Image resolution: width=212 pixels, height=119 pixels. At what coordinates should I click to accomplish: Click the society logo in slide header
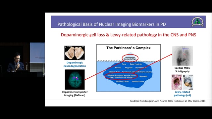click(197, 22)
